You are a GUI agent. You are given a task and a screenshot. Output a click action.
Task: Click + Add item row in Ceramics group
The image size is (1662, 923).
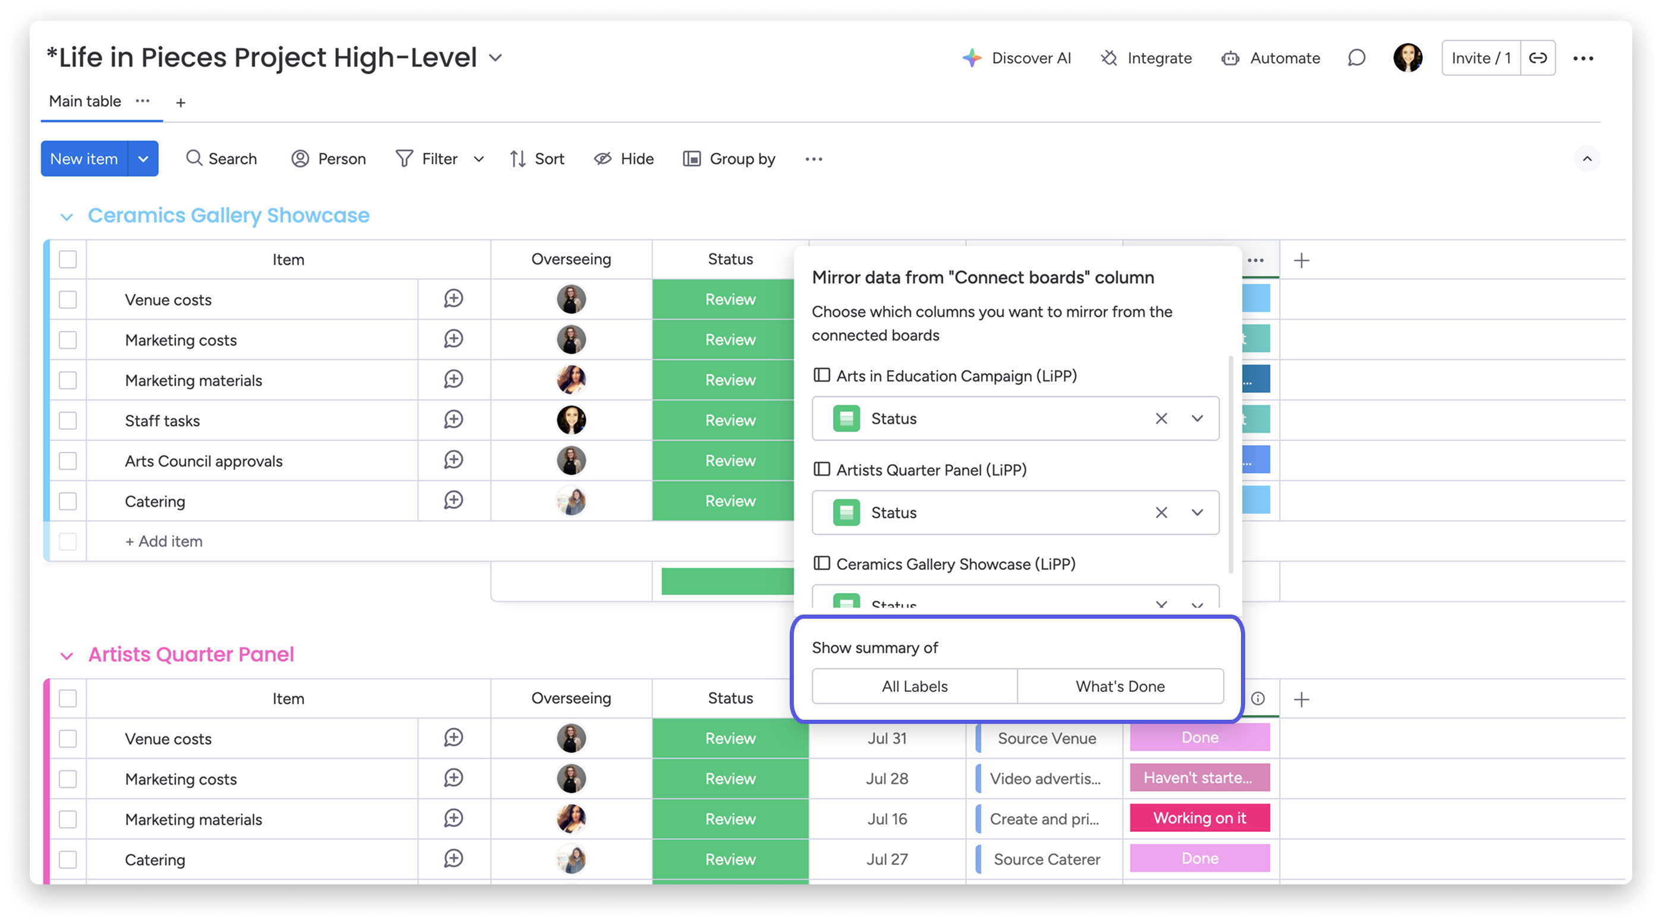tap(164, 541)
